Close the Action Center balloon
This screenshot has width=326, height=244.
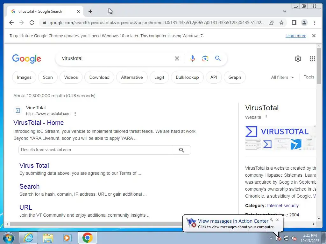click(x=277, y=220)
